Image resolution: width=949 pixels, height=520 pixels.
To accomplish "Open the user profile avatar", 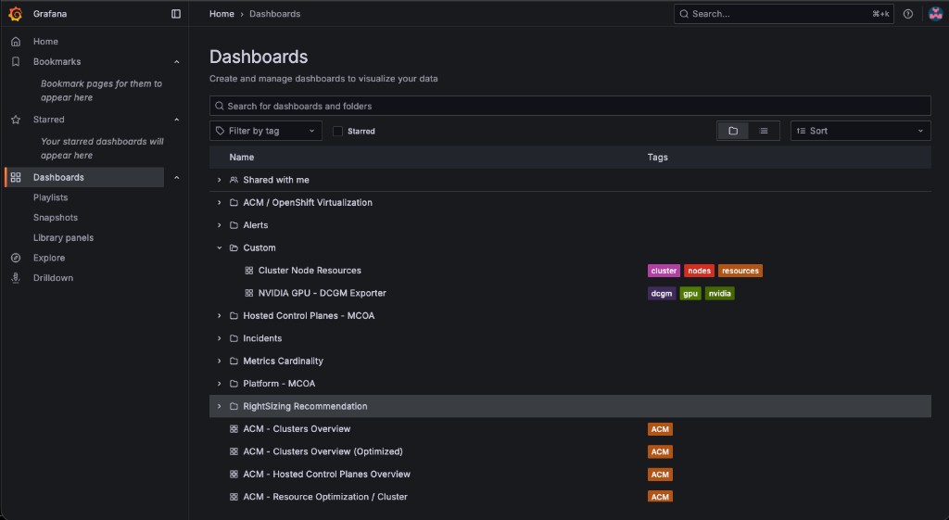I will tap(935, 13).
